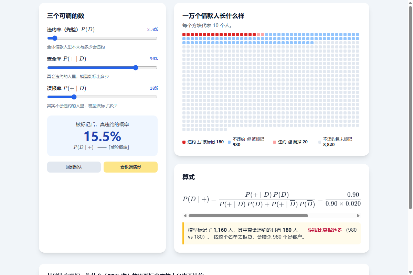Click the formula horizontal scrollbar thumb
This screenshot has width=413, height=275.
(248, 216)
